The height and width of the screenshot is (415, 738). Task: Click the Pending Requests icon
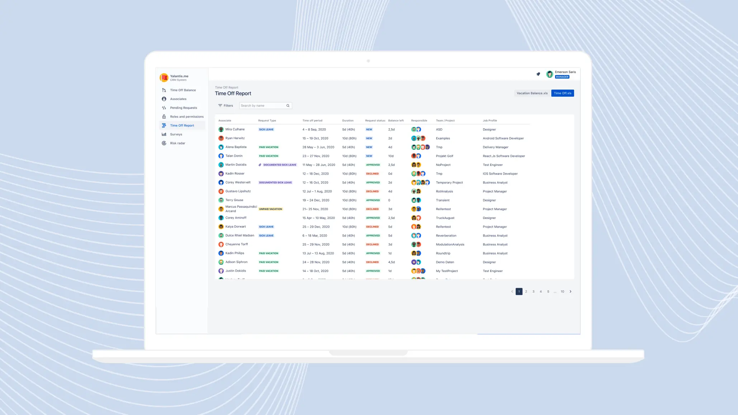(164, 108)
